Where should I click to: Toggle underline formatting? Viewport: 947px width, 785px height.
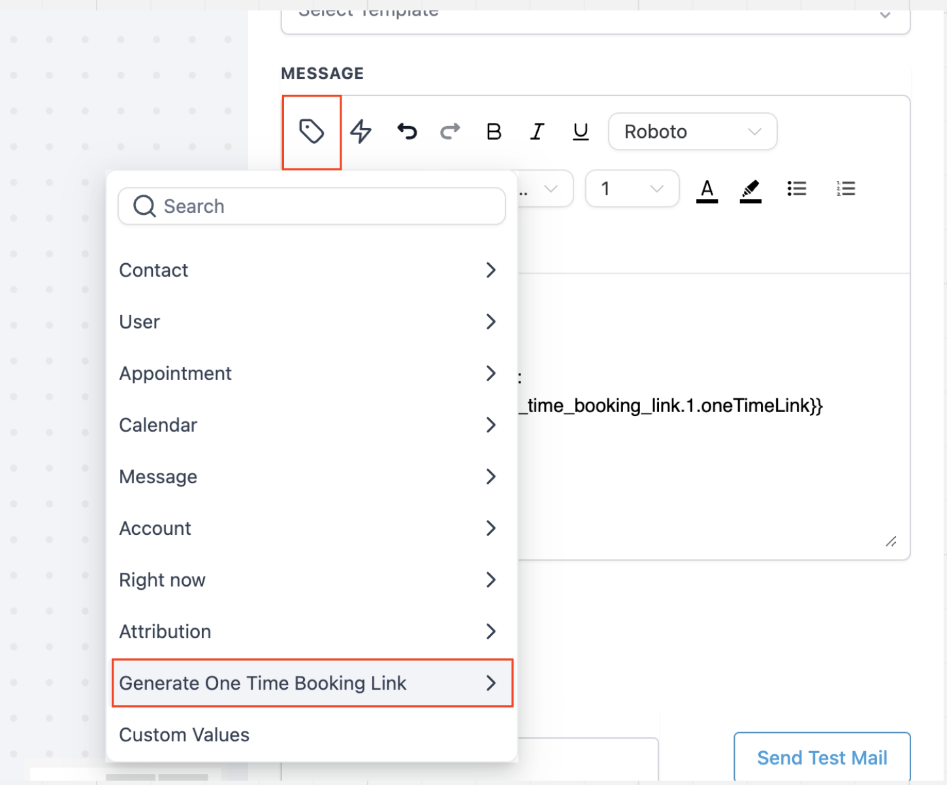click(x=580, y=132)
